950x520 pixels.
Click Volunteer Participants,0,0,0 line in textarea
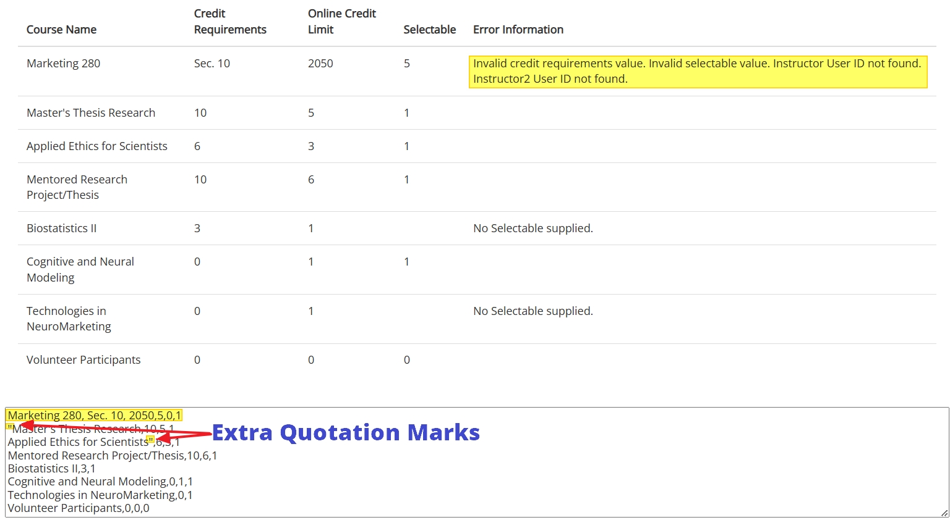point(79,508)
